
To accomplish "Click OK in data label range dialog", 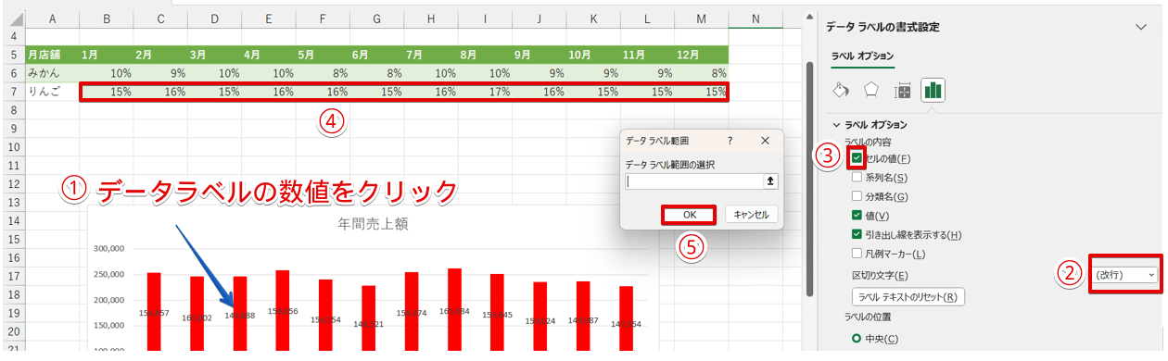I will [689, 214].
